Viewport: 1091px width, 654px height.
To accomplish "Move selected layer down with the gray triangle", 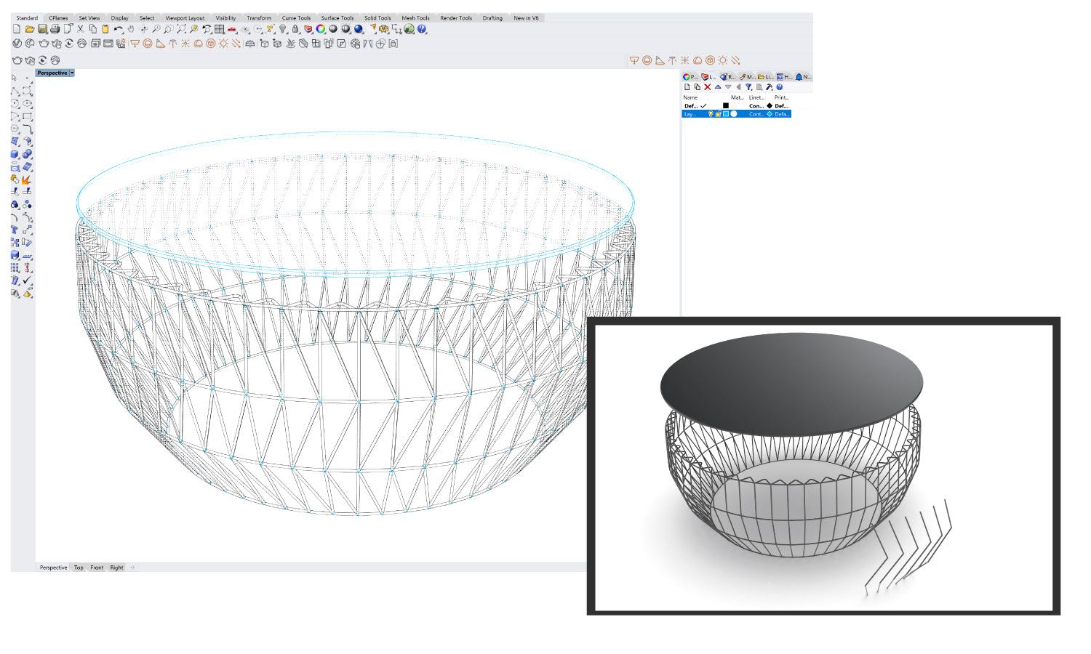I will [728, 86].
